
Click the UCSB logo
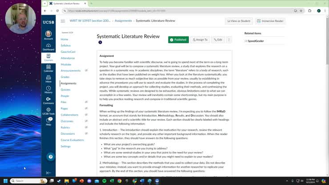48,22
